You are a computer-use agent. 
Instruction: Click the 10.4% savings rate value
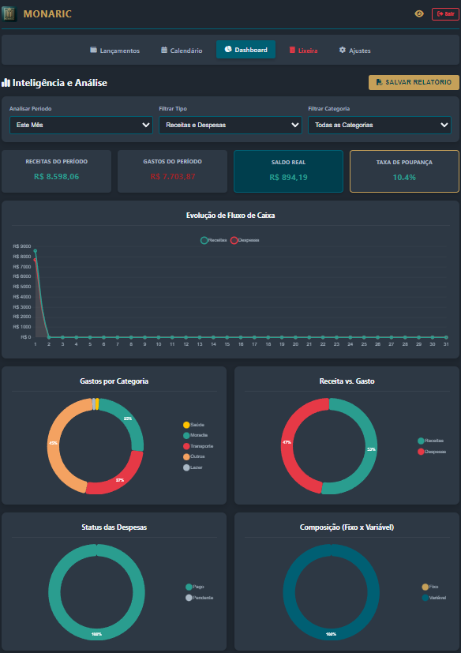click(404, 178)
